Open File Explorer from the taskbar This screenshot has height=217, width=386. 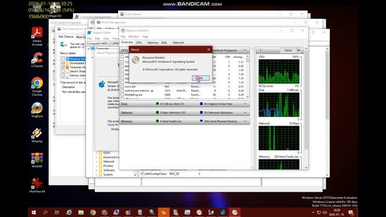pos(81,212)
